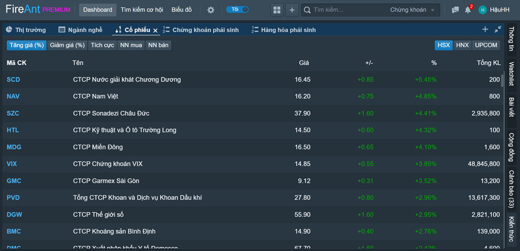
Task: Open the settings gear icon
Action: (211, 10)
